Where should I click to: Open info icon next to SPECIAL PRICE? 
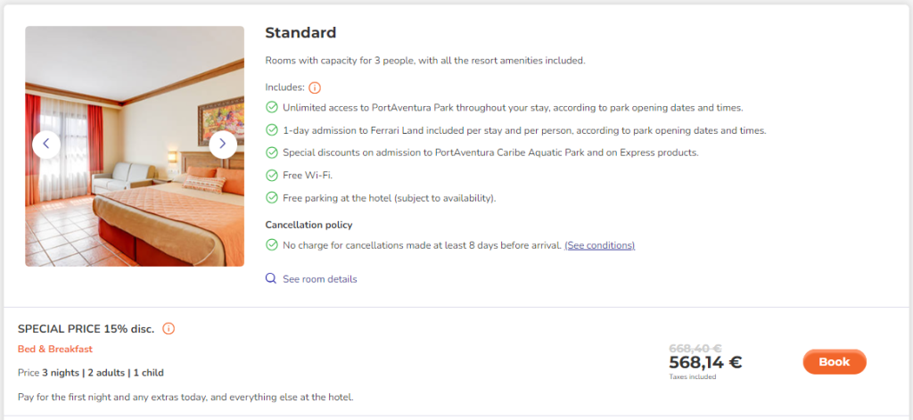pyautogui.click(x=169, y=328)
